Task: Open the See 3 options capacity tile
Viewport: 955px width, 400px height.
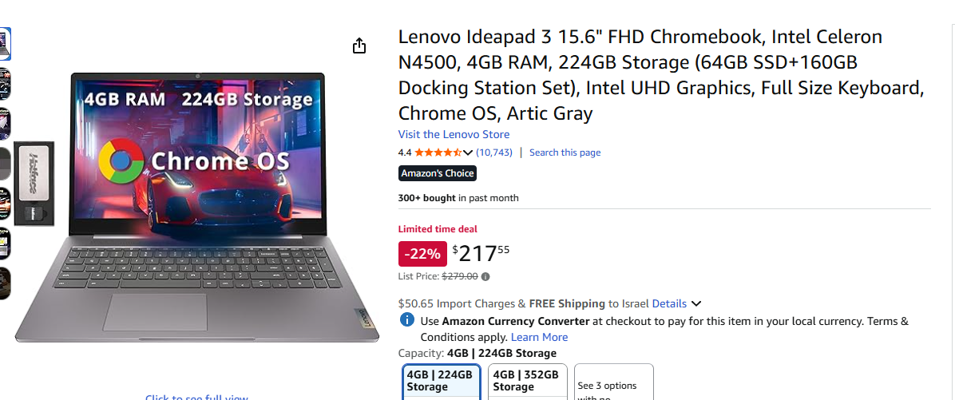Action: click(613, 385)
